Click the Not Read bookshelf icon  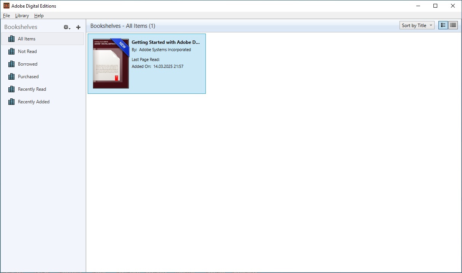coord(11,51)
